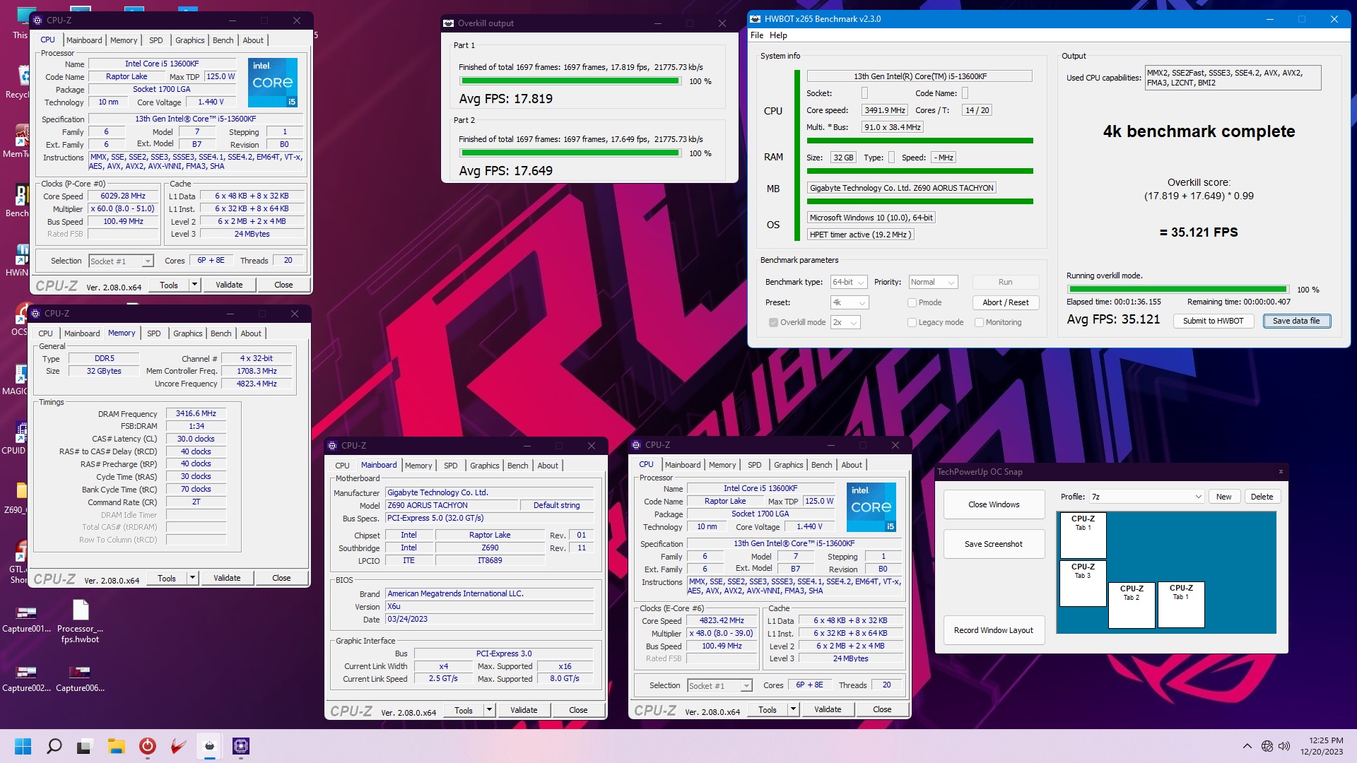Click New profile button in OC Snap
Viewport: 1357px width, 763px height.
coord(1223,497)
